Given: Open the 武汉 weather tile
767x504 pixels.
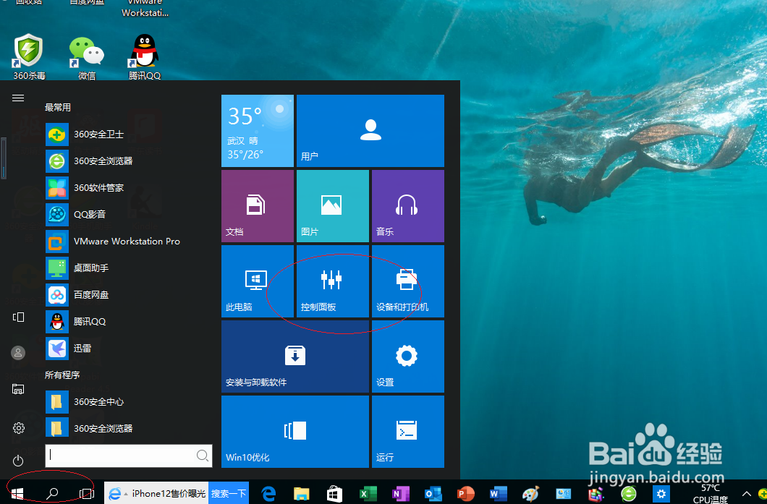Looking at the screenshot, I should (x=258, y=131).
